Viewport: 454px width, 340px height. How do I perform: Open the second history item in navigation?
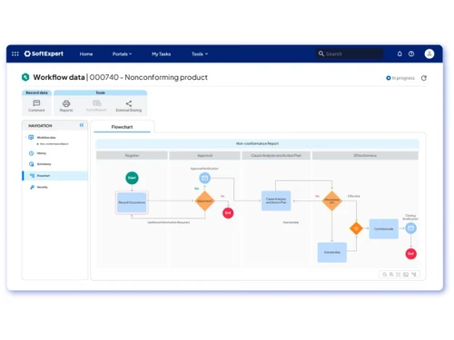[44, 164]
